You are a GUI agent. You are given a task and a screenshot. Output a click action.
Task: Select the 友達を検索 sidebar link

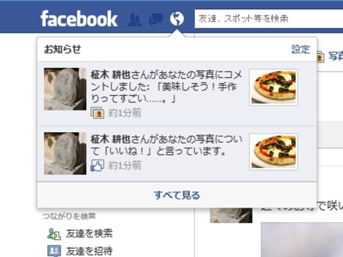(x=89, y=233)
